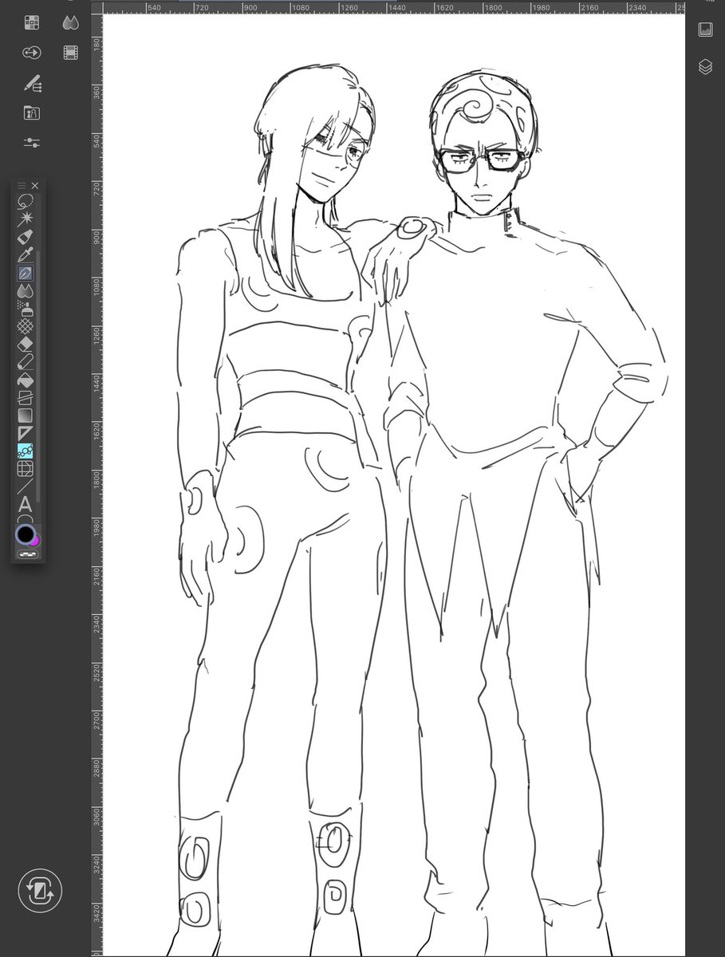Viewport: 725px width, 957px height.
Task: Select the Balloon arc tool
Action: coord(25,518)
